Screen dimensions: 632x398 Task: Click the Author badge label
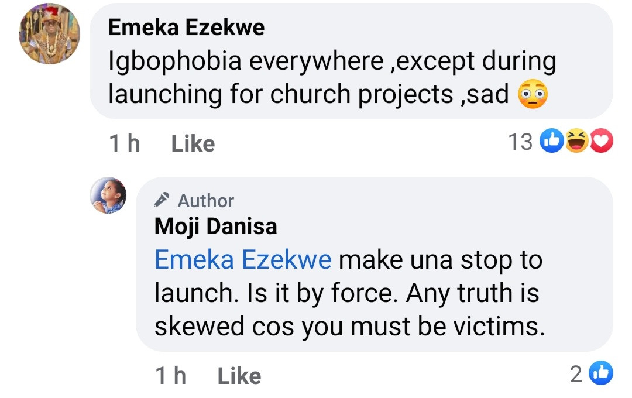[205, 201]
